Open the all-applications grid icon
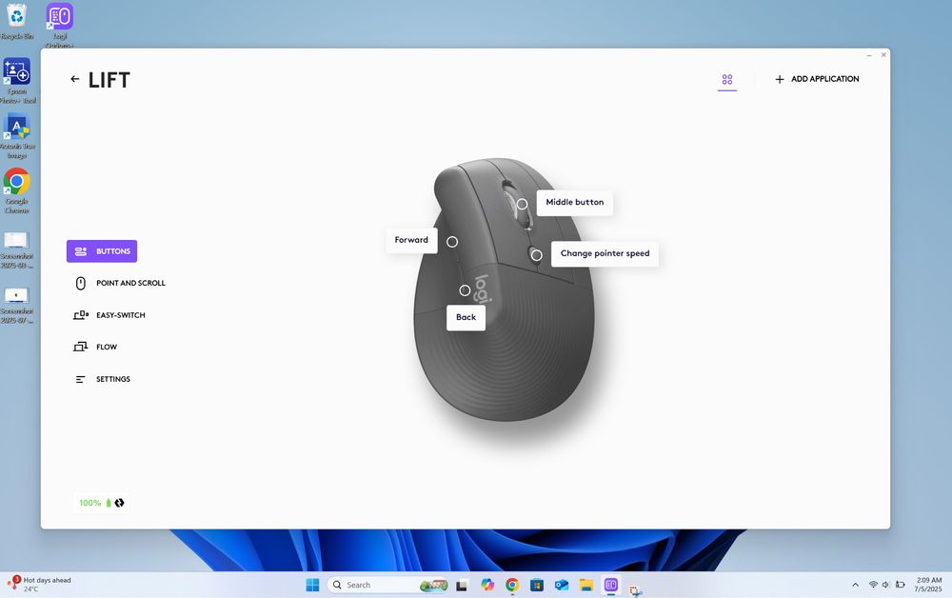952x598 pixels. coord(726,80)
